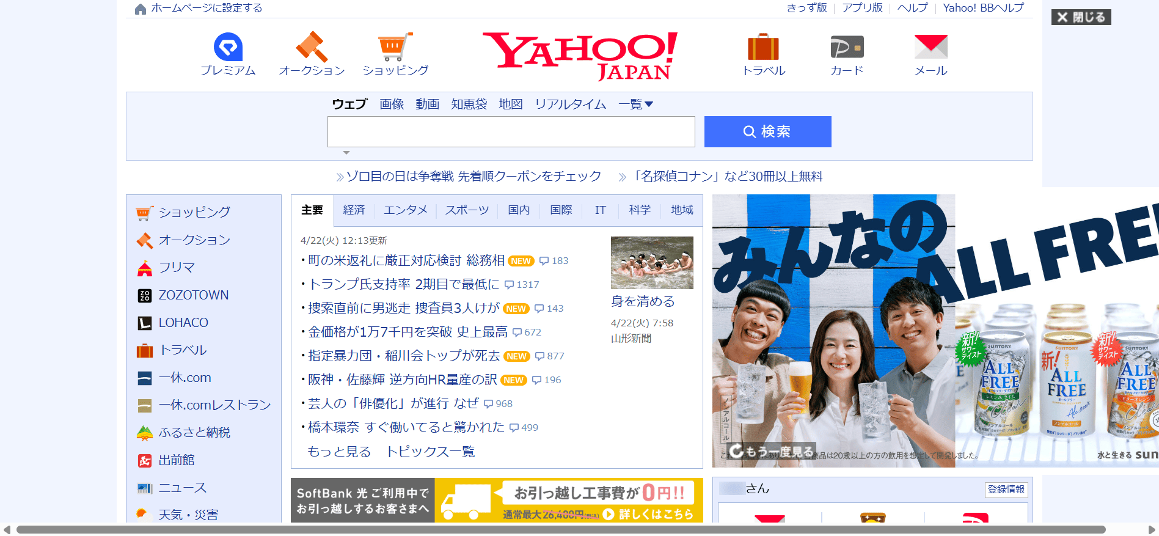Click comment count 1317 on Trump headline
The image size is (1159, 536).
point(522,285)
